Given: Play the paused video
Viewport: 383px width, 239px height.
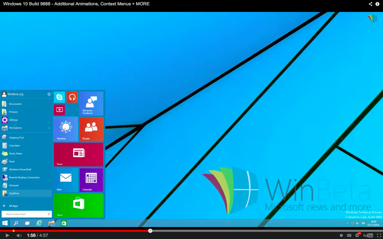Looking at the screenshot, I should pos(7,236).
